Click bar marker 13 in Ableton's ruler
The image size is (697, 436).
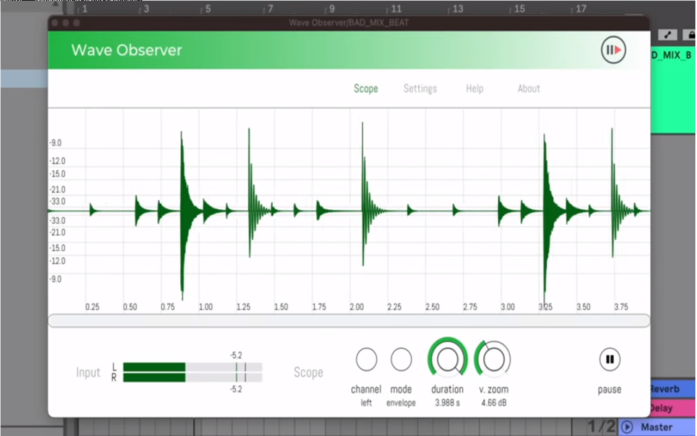pos(458,9)
